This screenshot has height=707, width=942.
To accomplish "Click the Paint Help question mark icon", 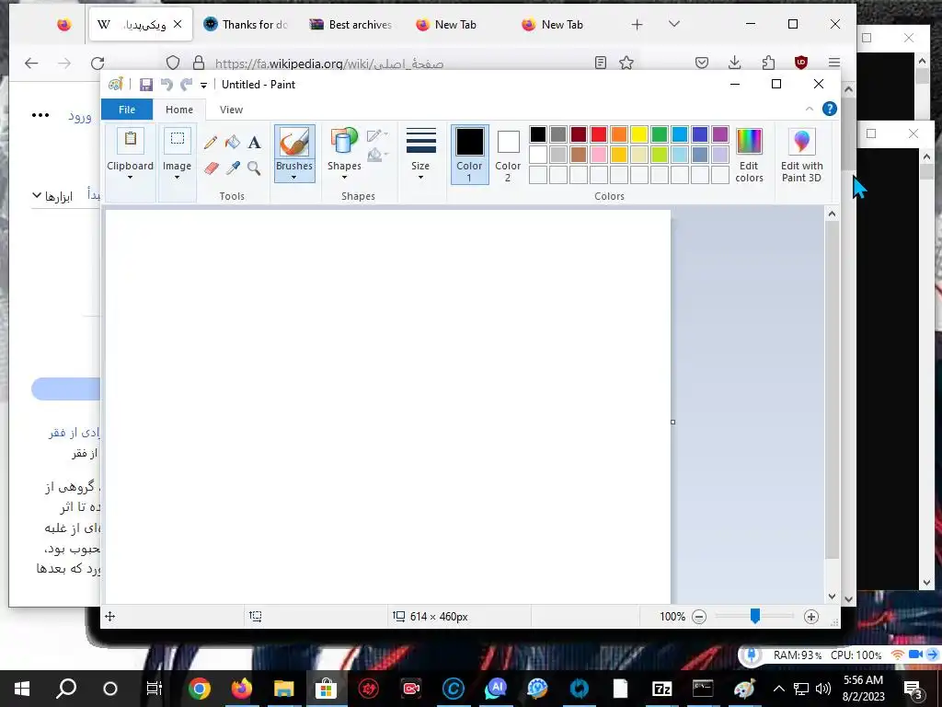I will coord(830,109).
